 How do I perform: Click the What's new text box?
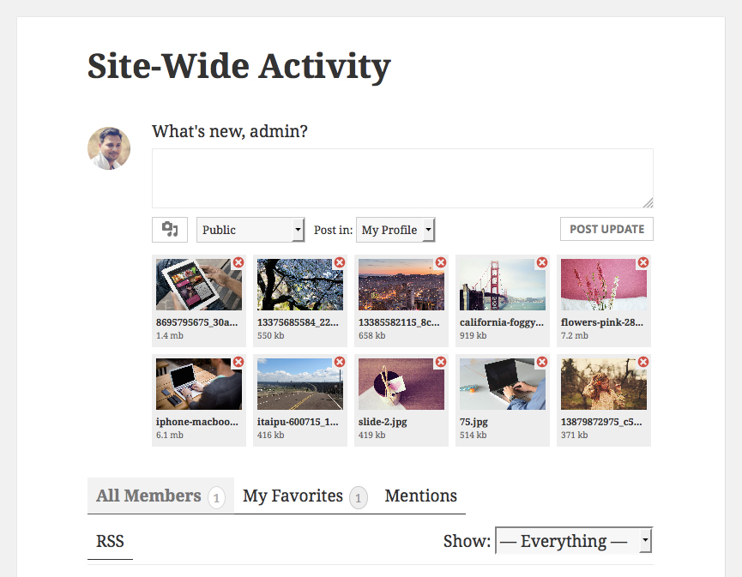coord(402,178)
